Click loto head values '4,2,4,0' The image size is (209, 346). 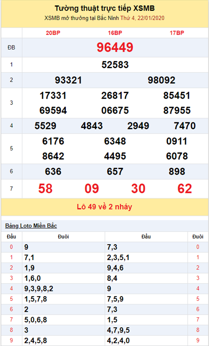118,341
